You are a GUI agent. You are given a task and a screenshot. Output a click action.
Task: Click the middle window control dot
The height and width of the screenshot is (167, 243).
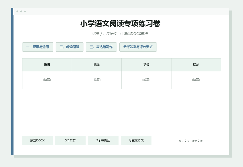(x=21, y=11)
